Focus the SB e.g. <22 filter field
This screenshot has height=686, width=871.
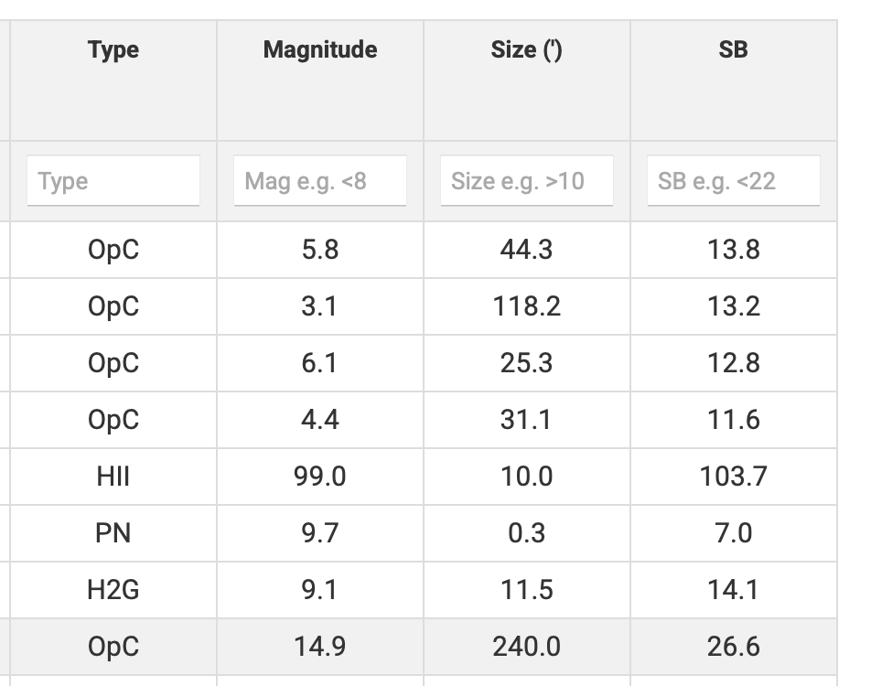(x=733, y=180)
